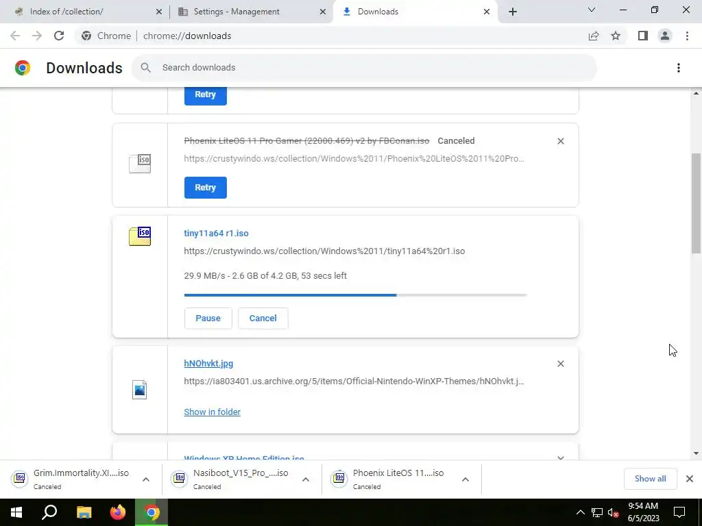Focus the Search downloads field
The image size is (702, 526).
[x=364, y=68]
